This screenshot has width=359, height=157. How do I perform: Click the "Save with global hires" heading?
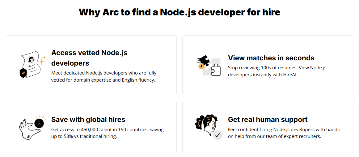tap(88, 119)
